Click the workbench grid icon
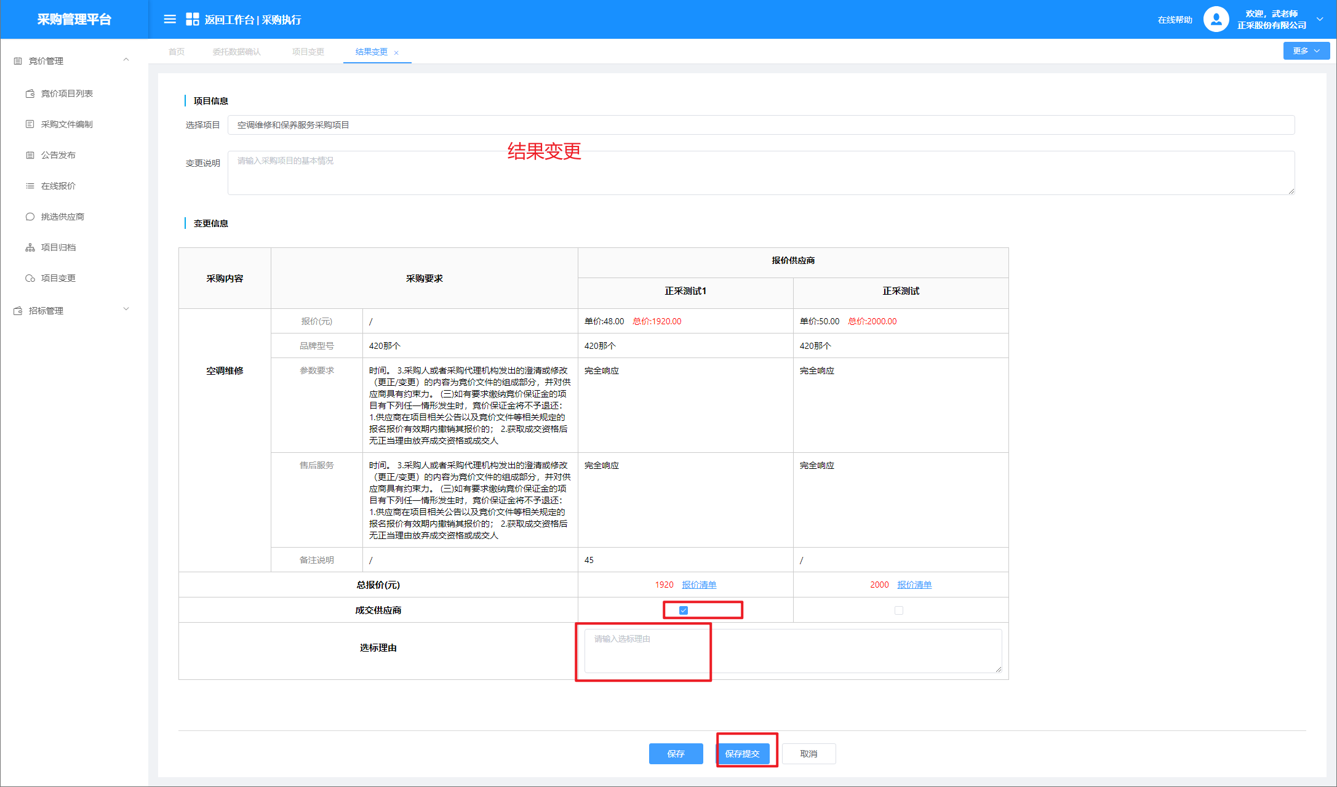Viewport: 1337px width, 787px height. coord(192,20)
